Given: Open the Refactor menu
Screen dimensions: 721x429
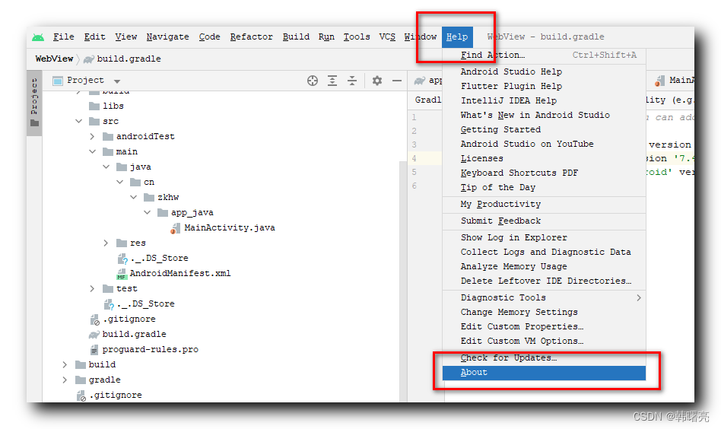Looking at the screenshot, I should tap(251, 37).
